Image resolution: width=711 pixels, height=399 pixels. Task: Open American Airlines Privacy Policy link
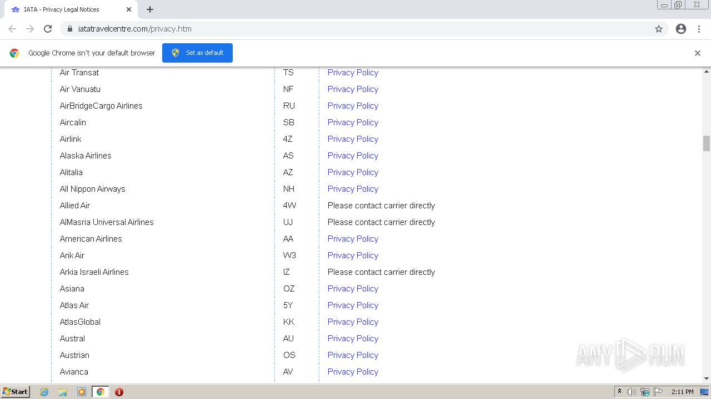tap(353, 239)
